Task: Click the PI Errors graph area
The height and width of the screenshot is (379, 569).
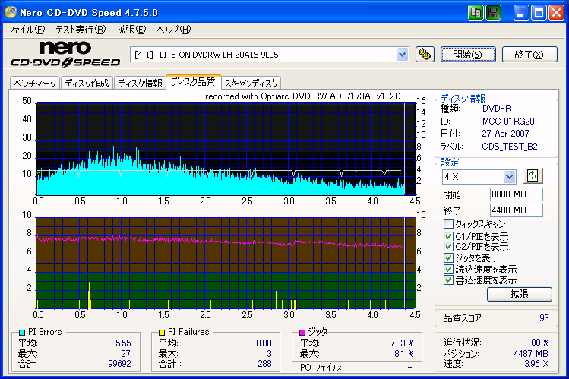Action: pyautogui.click(x=225, y=149)
